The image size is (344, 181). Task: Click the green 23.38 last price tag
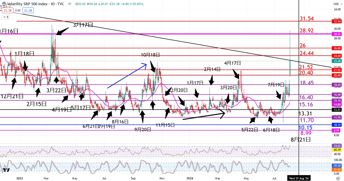click(x=337, y=61)
